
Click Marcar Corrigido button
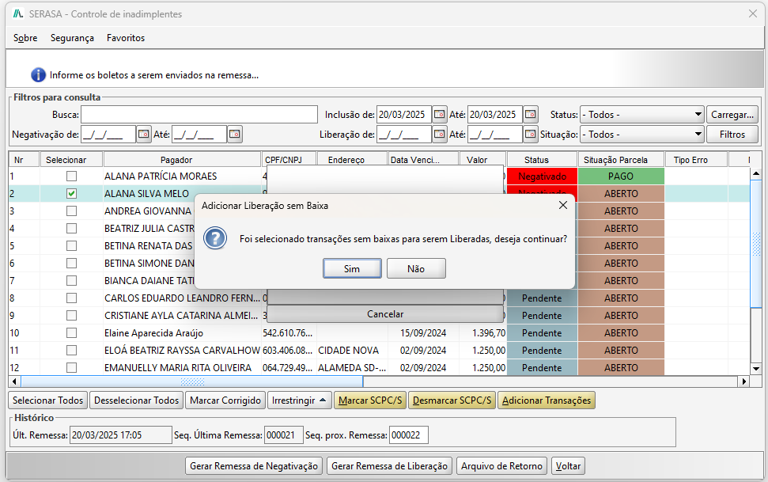pos(225,400)
